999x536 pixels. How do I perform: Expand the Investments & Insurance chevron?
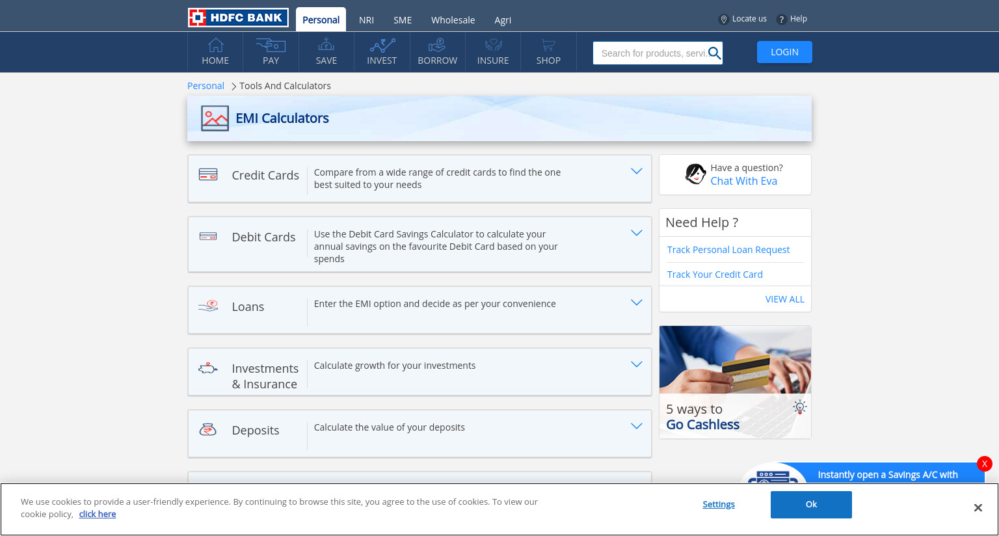tap(637, 364)
